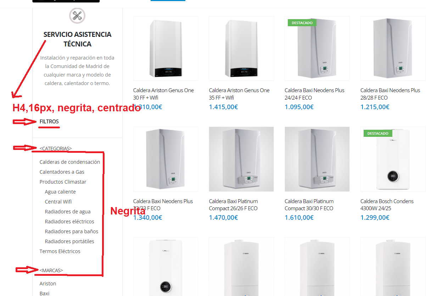Image resolution: width=426 pixels, height=296 pixels.
Task: Open the Radiadores eléctricos subcategory
Action: pos(69,222)
